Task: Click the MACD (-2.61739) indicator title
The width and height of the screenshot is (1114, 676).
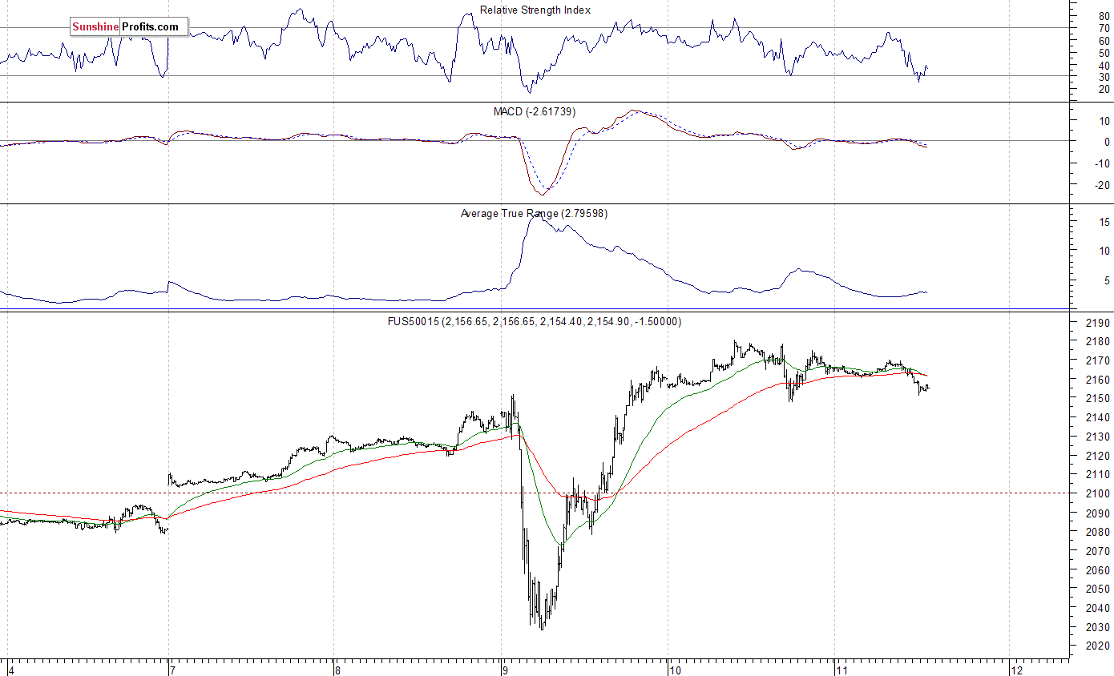Action: [534, 111]
